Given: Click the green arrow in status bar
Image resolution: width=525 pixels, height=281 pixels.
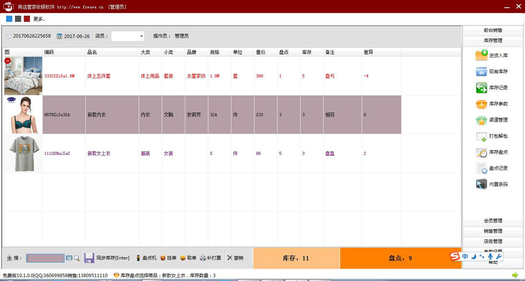Looking at the screenshot, I should (515, 275).
